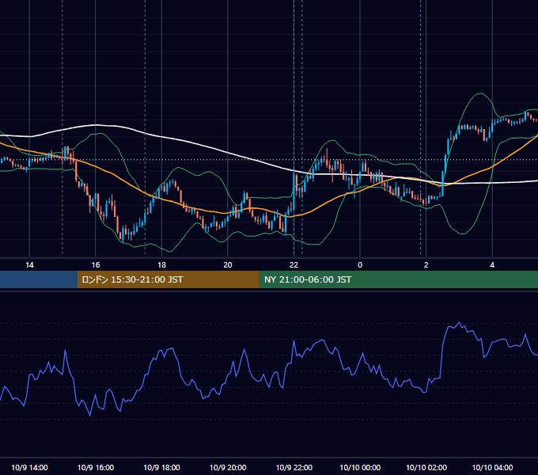Click the 20 hour axis label
This screenshot has height=475, width=538.
tap(228, 265)
